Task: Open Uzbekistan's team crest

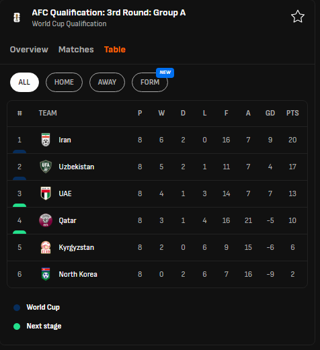Action: point(46,167)
